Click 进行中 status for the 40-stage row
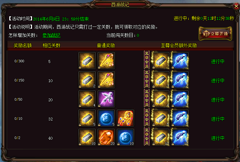 tap(218, 138)
